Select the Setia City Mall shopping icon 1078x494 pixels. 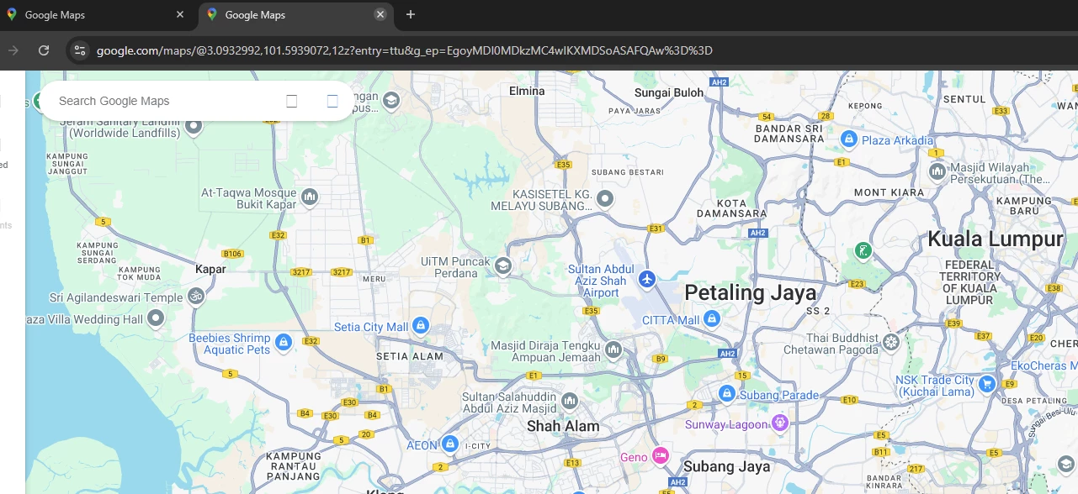tap(421, 326)
